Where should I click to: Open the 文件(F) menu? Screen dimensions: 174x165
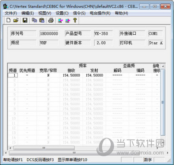(x=11, y=13)
